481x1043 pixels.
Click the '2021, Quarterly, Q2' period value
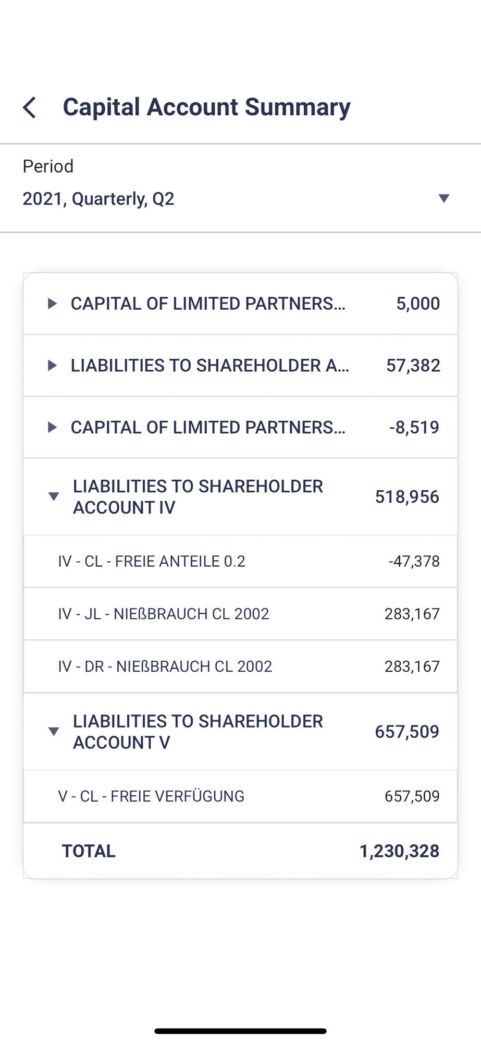tap(98, 199)
